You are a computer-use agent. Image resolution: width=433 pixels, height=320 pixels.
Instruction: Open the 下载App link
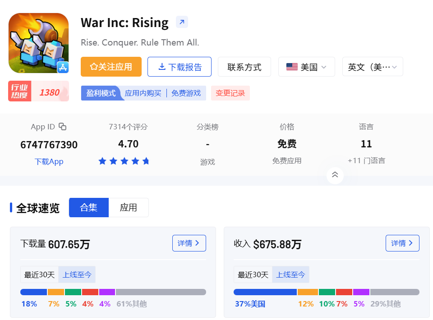49,161
